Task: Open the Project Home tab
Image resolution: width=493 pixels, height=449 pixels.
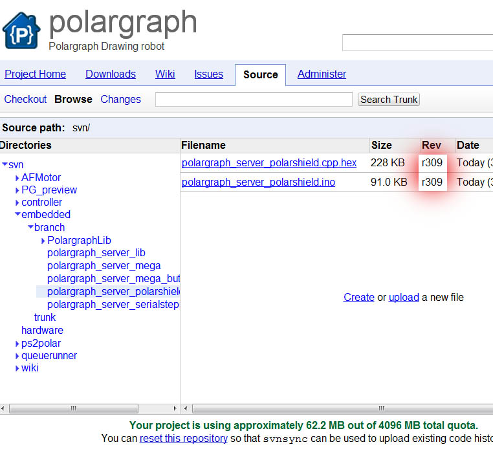Action: [x=35, y=74]
